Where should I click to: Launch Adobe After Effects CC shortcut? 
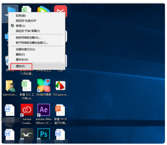pyautogui.click(x=44, y=110)
